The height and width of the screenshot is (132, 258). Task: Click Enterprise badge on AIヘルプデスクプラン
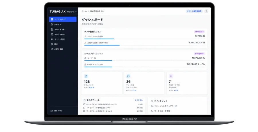(x=199, y=54)
